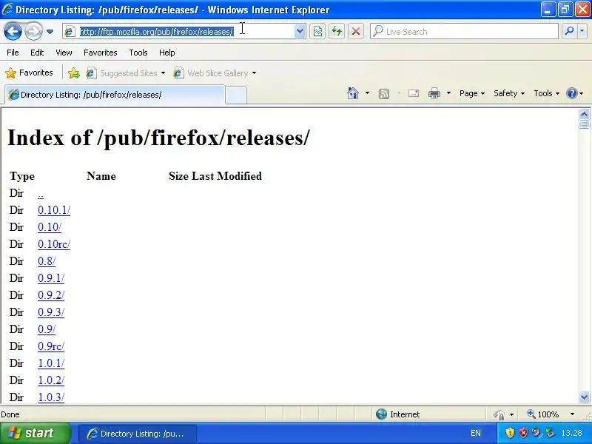This screenshot has width=592, height=444.
Task: Click the Add to Favorites Bar icon
Action: pos(74,73)
